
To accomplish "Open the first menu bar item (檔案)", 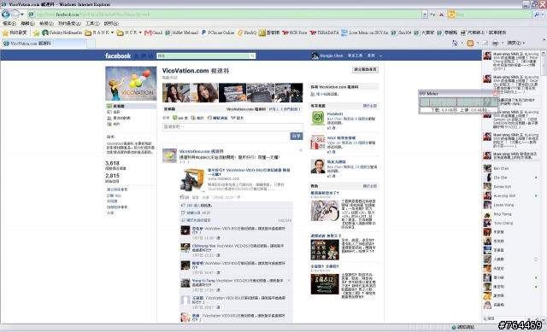I will (x=9, y=23).
